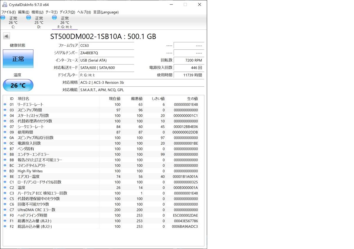The image size is (354, 249).
Task: Click status dot for C7 UltraDMA CRC エラー数 row
Action: (x=5, y=210)
